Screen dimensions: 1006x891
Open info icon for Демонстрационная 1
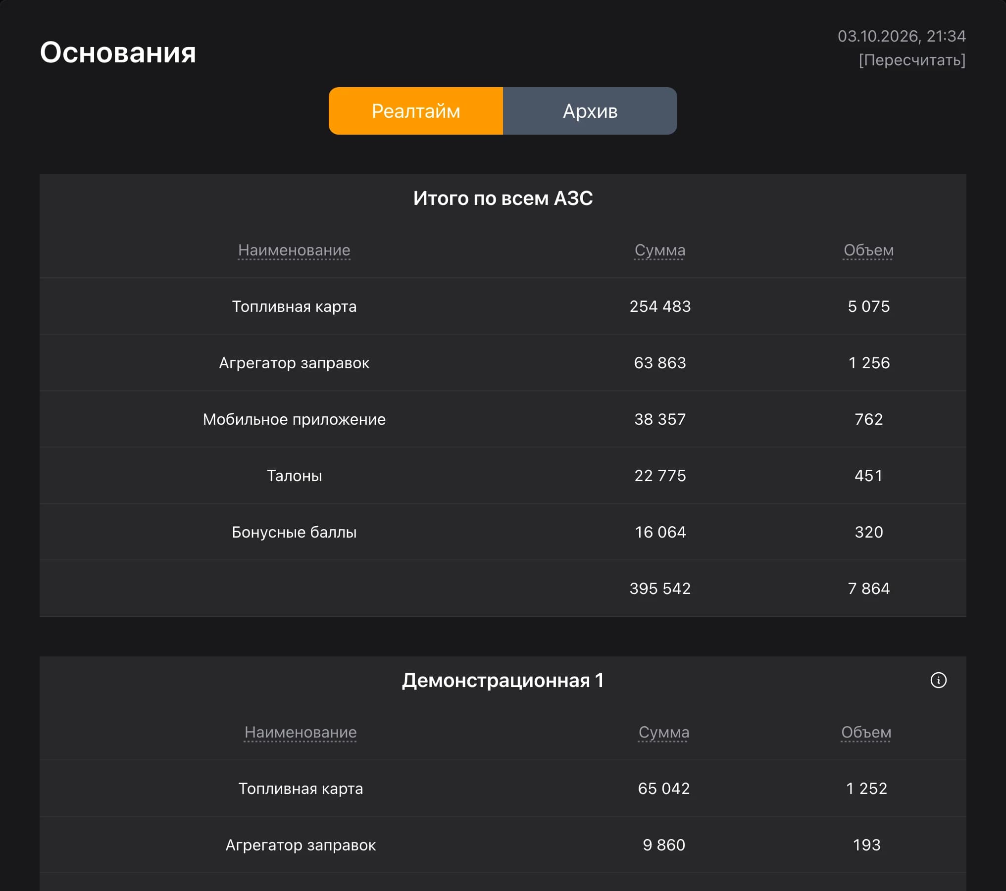point(938,680)
